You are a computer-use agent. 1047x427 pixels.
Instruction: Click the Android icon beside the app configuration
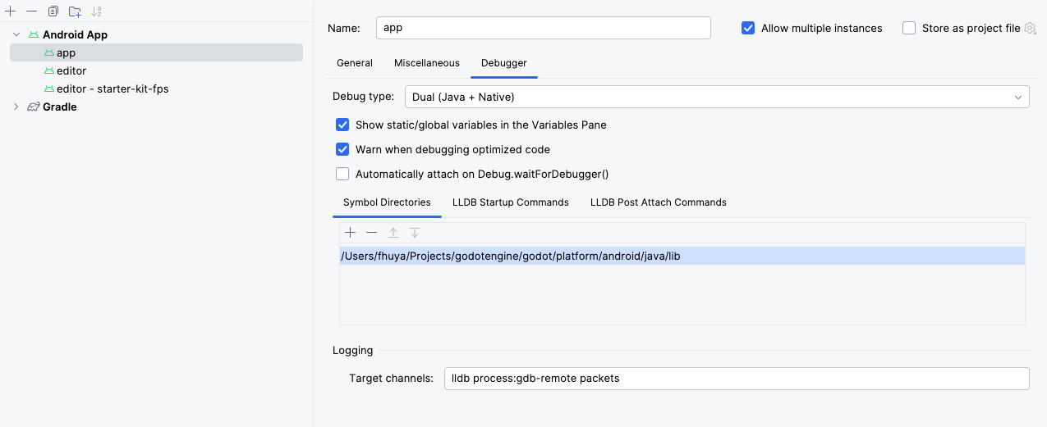49,53
